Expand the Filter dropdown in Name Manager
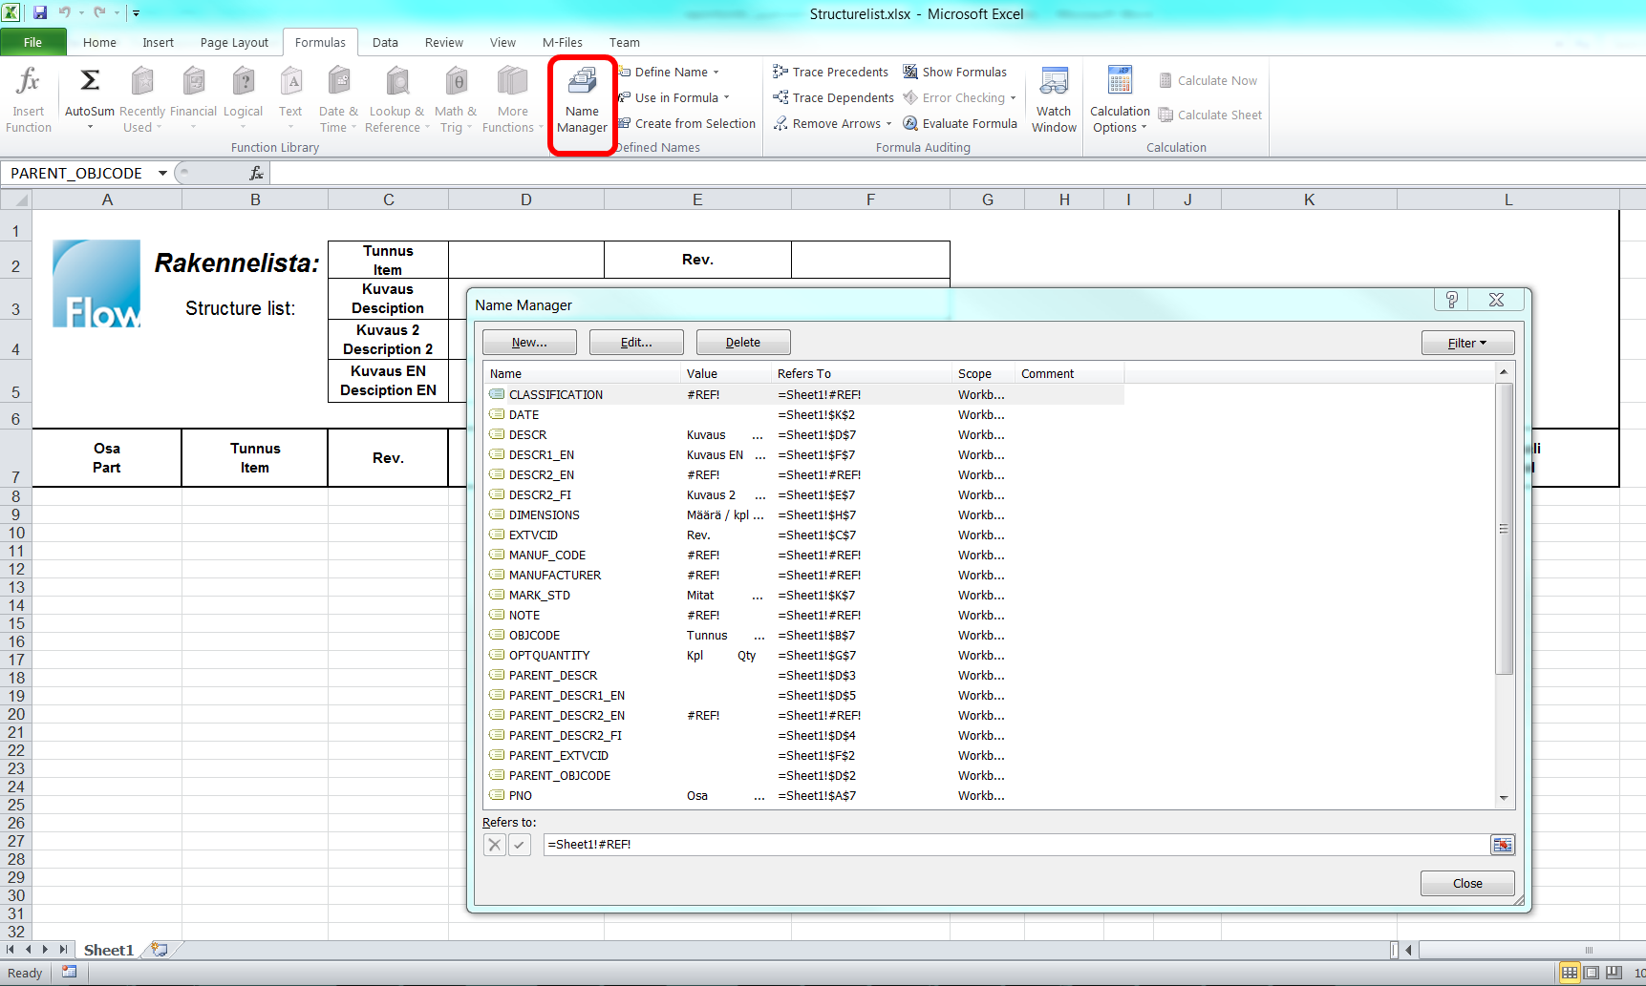1646x986 pixels. pos(1467,343)
